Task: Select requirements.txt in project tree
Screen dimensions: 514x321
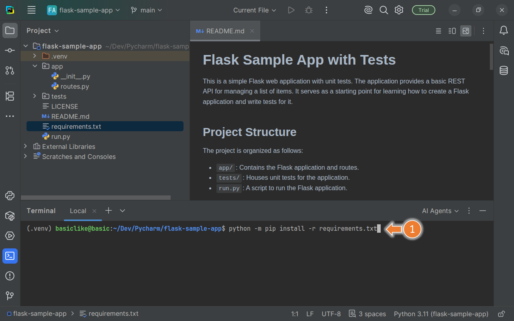Action: point(105,127)
